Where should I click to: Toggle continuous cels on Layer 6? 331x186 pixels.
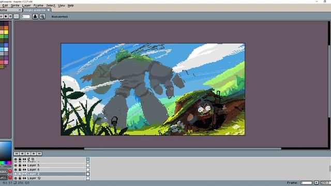point(24,169)
